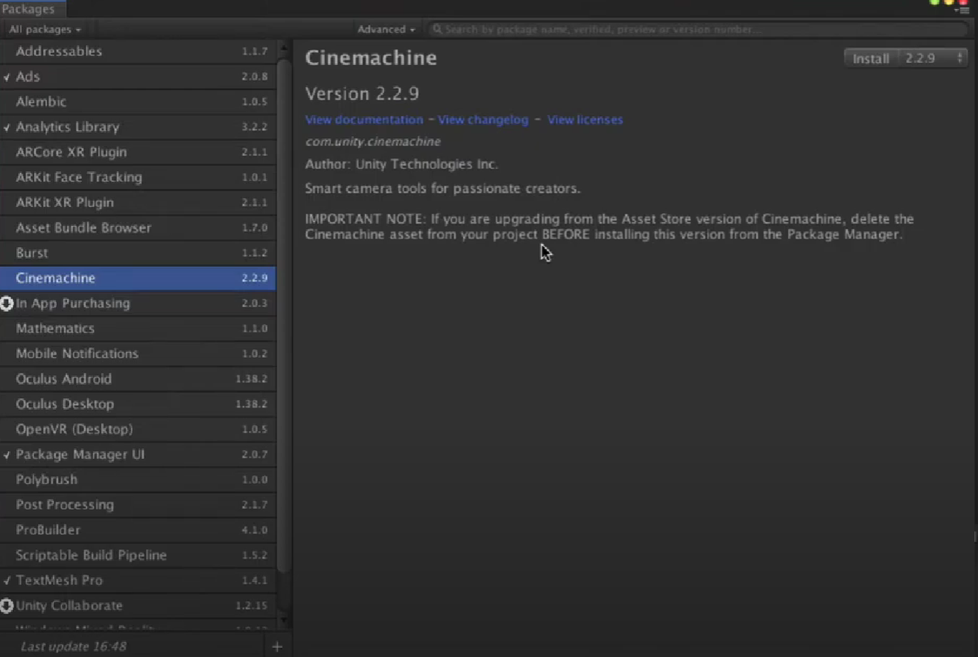Install the Cinemachine package
The height and width of the screenshot is (657, 978).
pos(871,58)
